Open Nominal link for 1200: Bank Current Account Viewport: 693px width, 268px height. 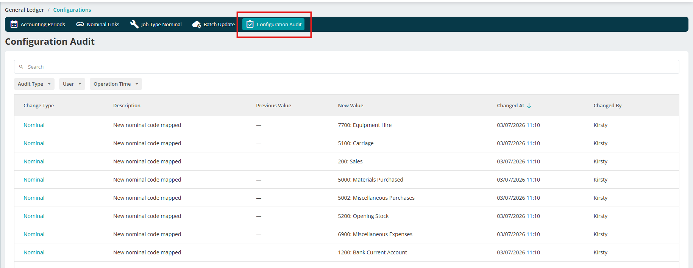click(34, 252)
